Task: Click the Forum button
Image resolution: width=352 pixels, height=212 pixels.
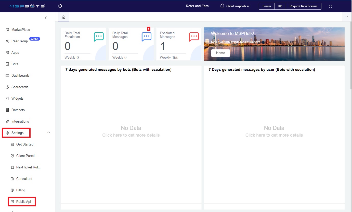Action: [267, 6]
